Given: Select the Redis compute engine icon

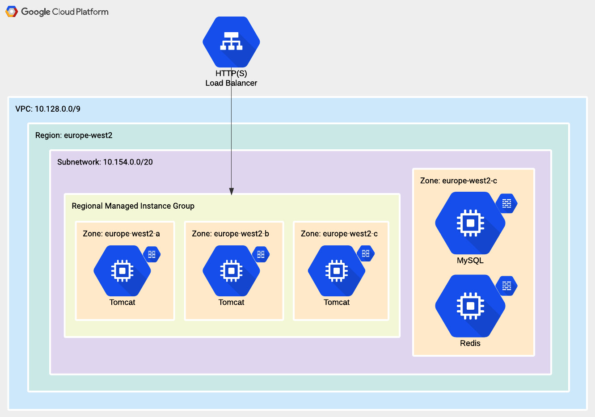Looking at the screenshot, I should coord(470,306).
